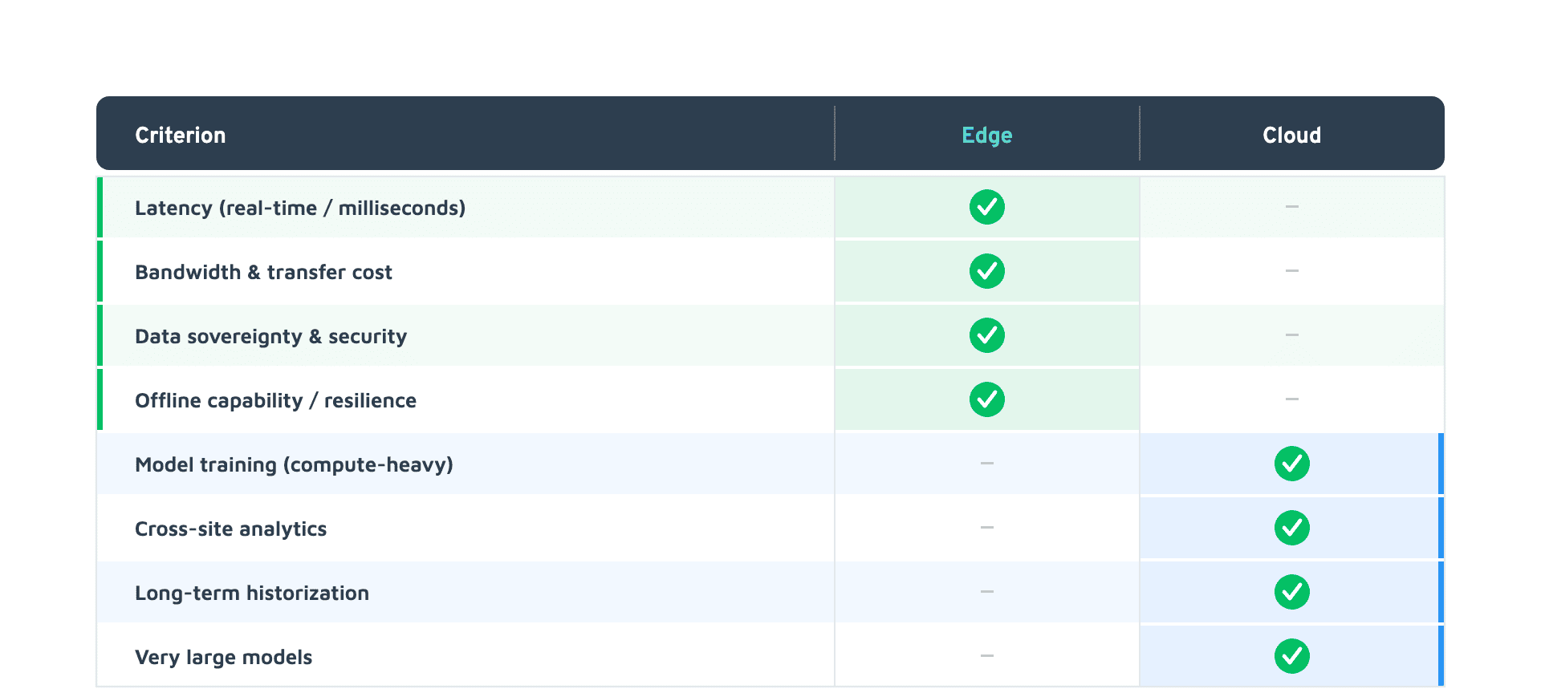Click the Cloud checkmark for Very large models
This screenshot has height=693, width=1541.
1292,656
